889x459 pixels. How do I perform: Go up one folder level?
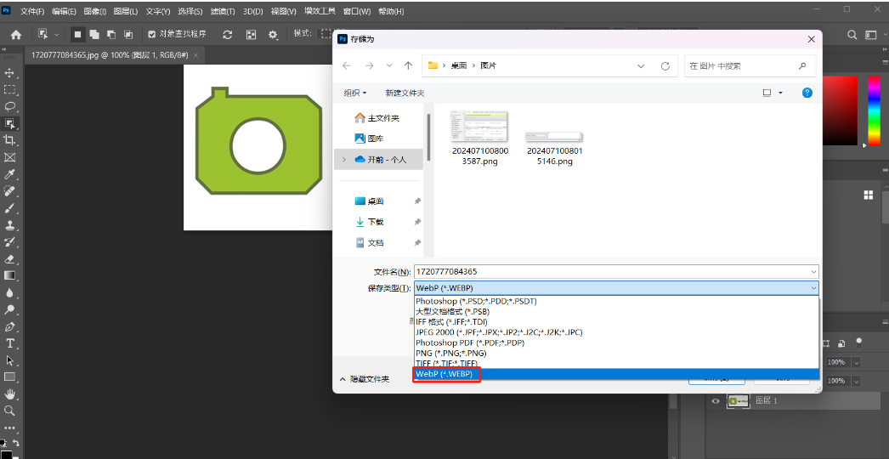408,65
